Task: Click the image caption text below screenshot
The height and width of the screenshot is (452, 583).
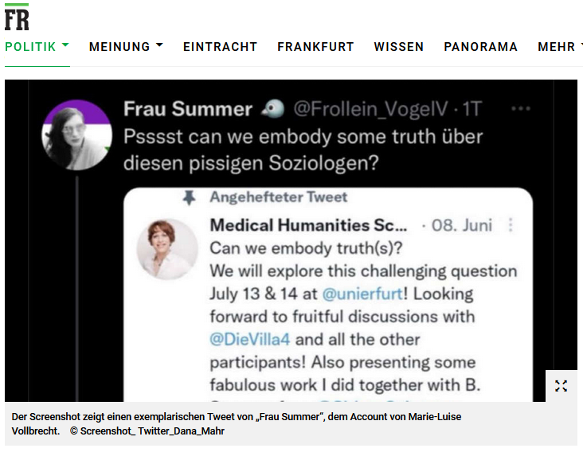Action: pos(237,424)
